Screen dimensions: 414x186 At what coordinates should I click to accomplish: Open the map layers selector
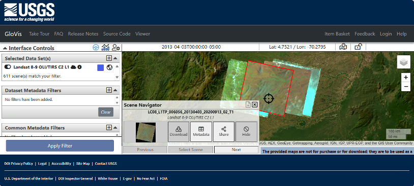tap(403, 62)
